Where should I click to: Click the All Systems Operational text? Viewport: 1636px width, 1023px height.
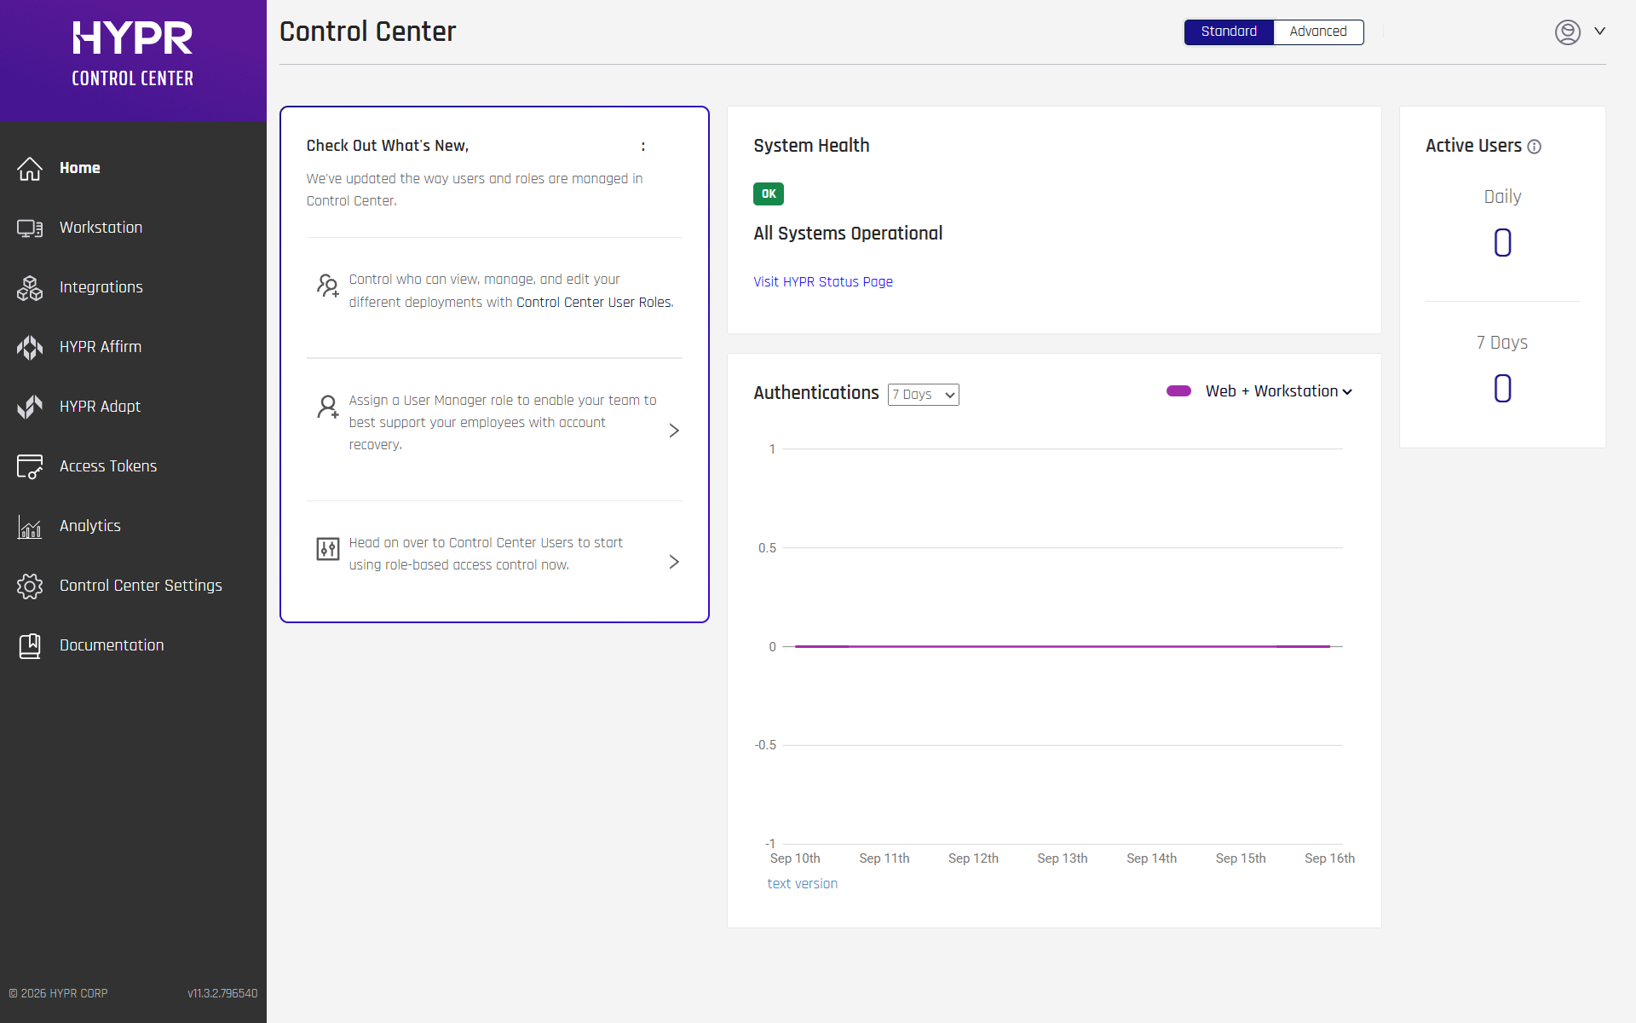pos(848,234)
